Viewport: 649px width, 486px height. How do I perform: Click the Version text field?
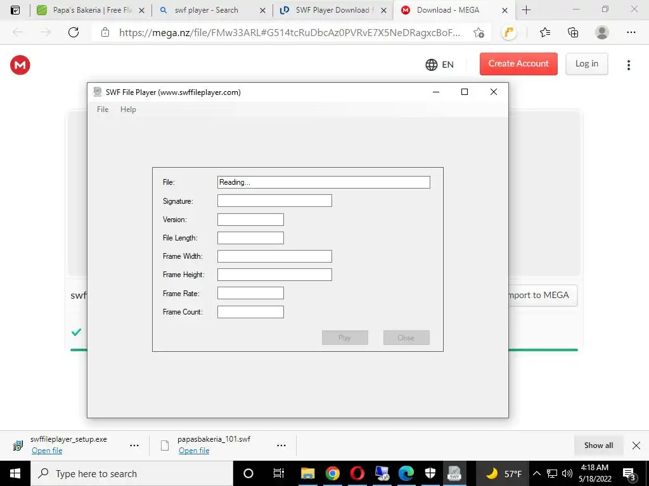(x=250, y=220)
